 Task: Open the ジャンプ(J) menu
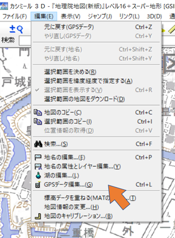point(100,17)
